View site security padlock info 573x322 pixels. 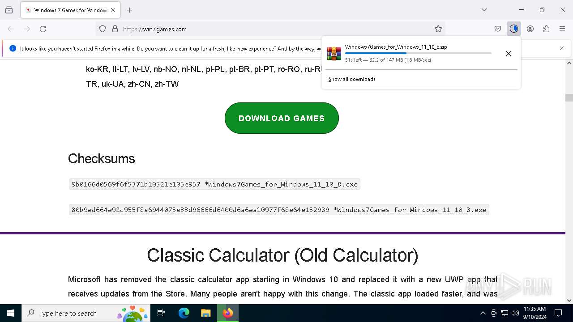[115, 29]
